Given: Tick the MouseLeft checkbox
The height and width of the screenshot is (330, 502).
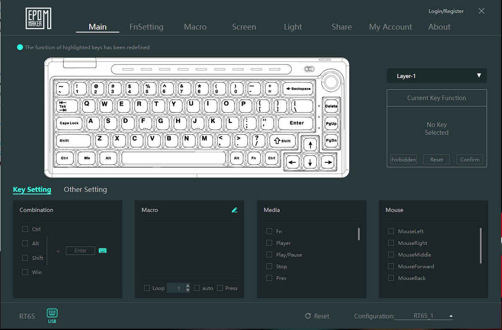Looking at the screenshot, I should 391,231.
